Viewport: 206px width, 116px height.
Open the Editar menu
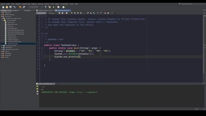8,4
